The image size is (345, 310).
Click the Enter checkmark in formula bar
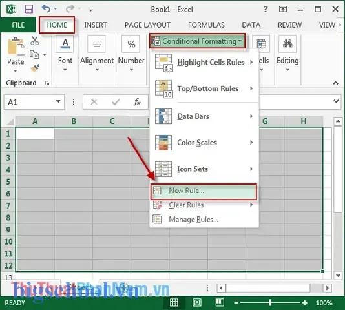click(116, 102)
